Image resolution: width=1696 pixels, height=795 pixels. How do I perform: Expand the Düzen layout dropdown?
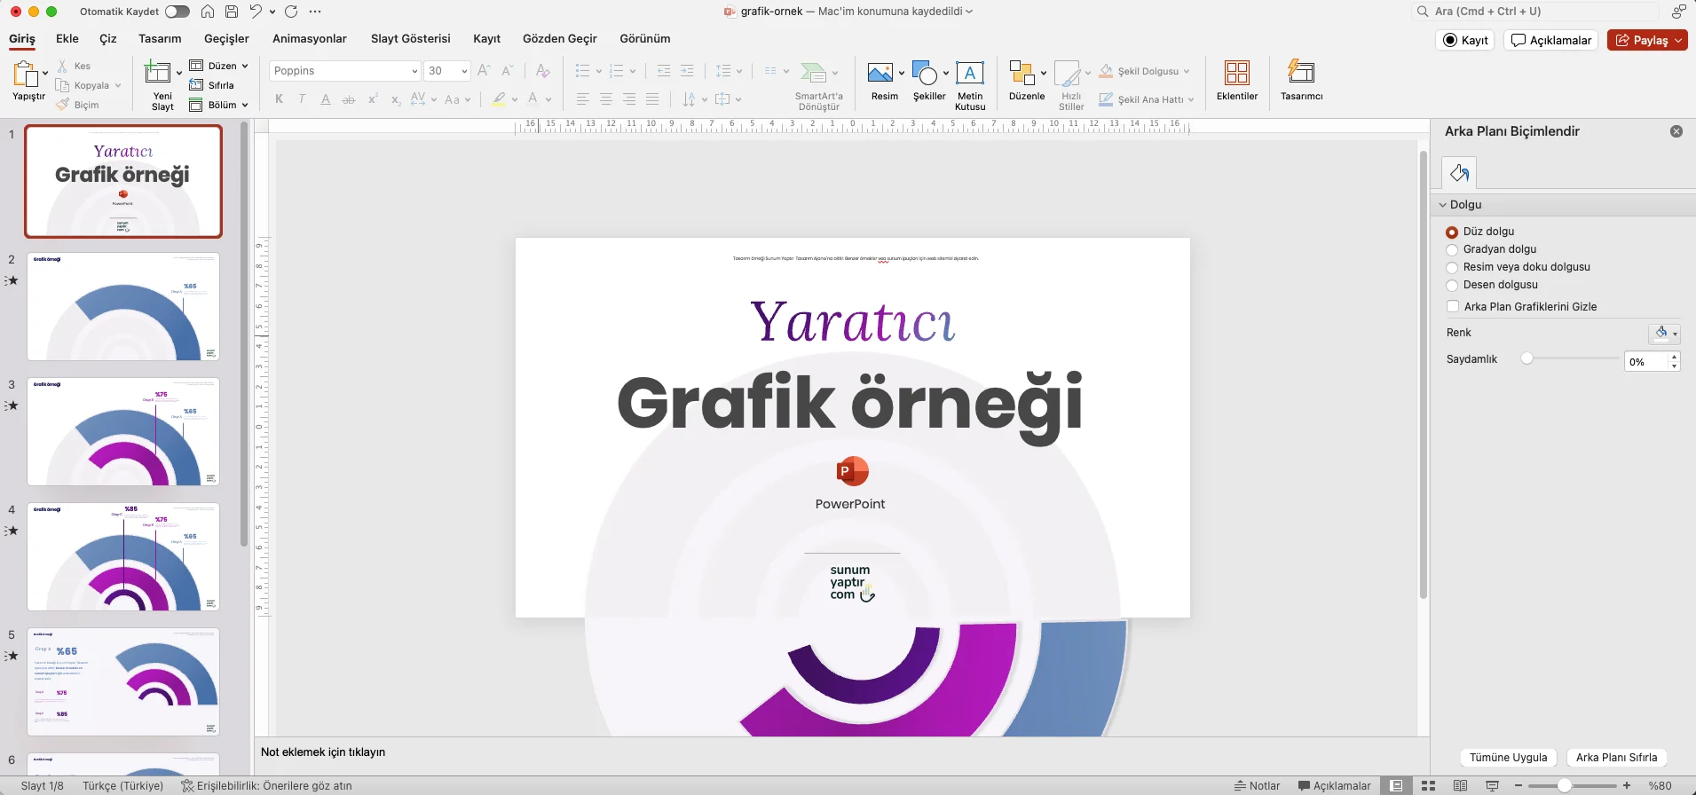tap(220, 66)
